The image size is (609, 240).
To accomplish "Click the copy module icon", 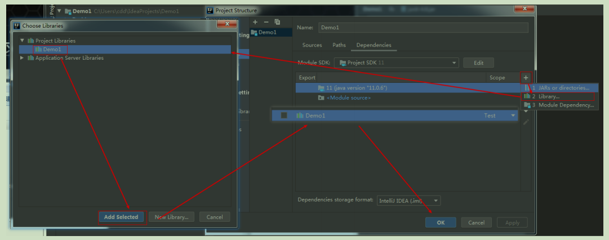I will click(x=277, y=22).
